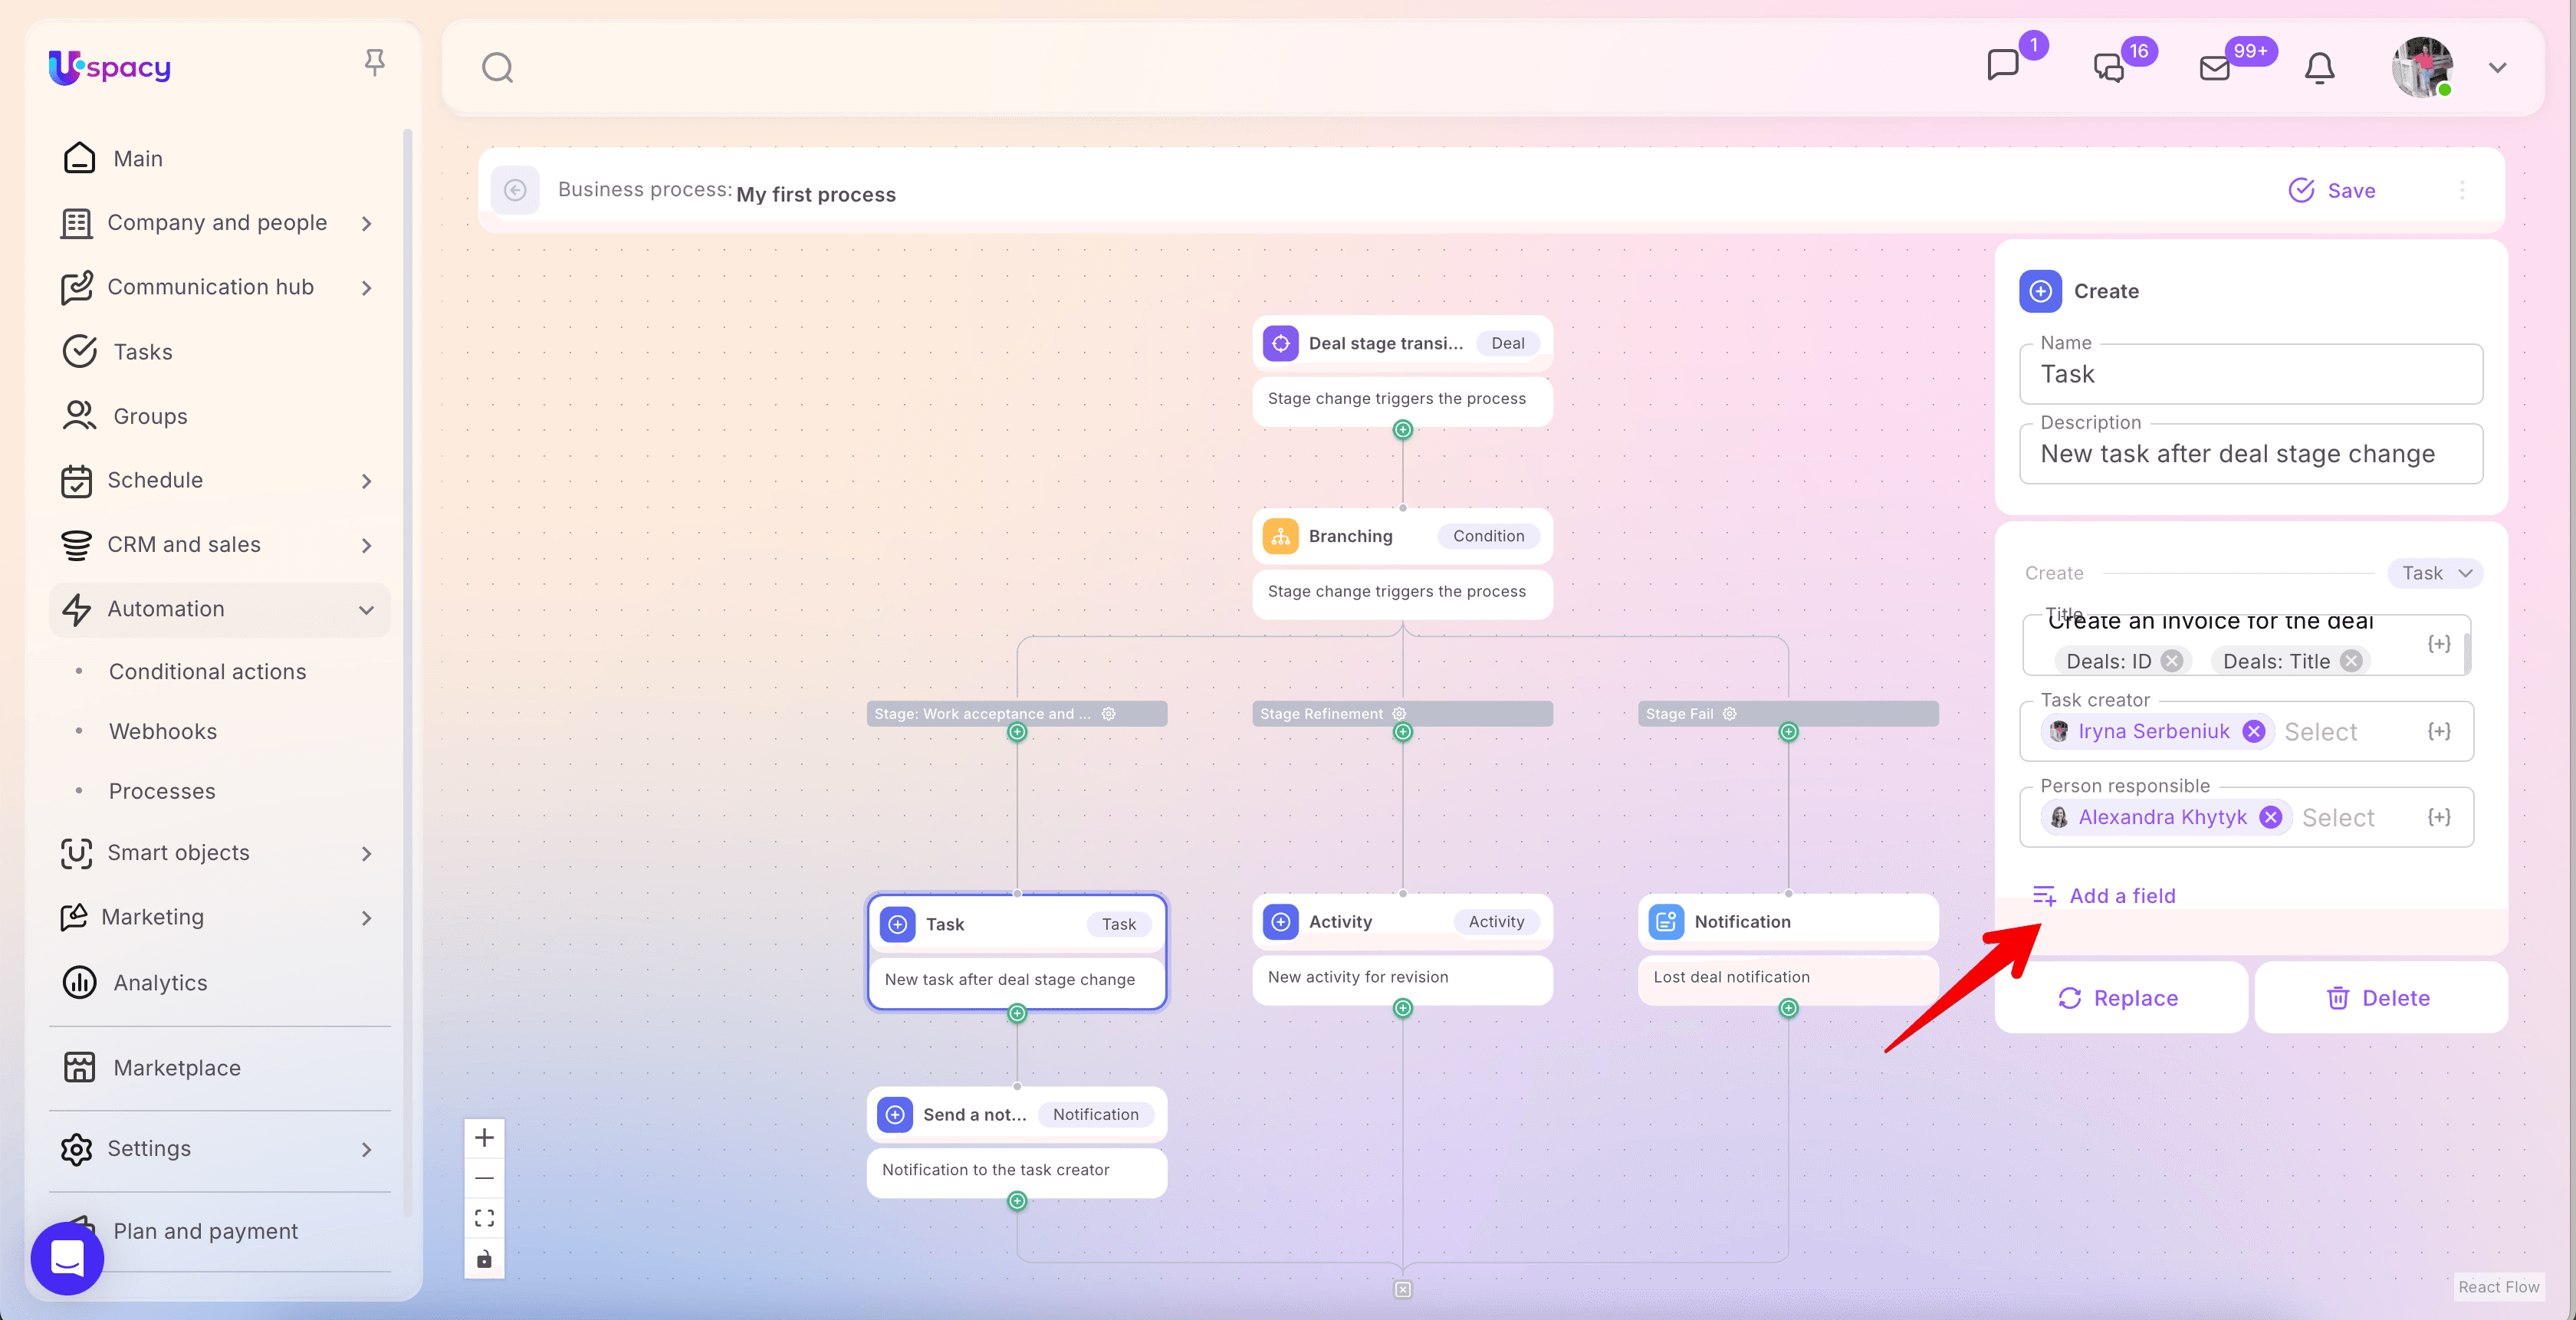The width and height of the screenshot is (2576, 1320).
Task: Open settings gear on Stage Refinement branch
Action: click(1399, 714)
